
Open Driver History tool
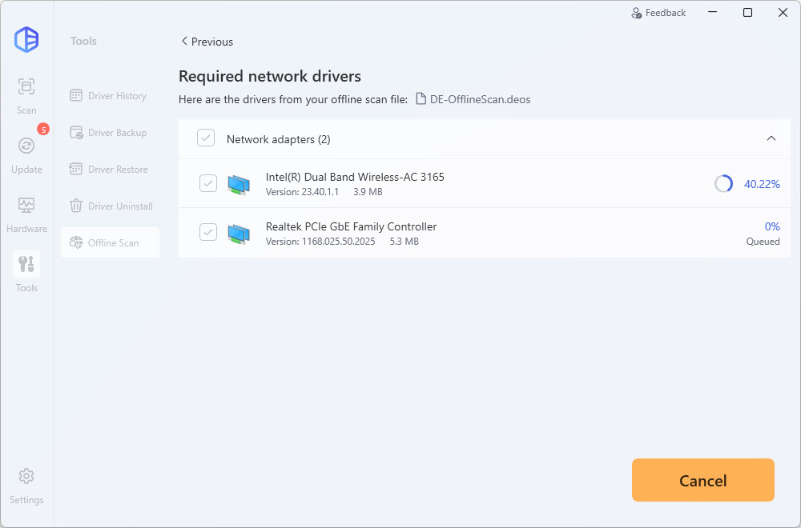110,96
